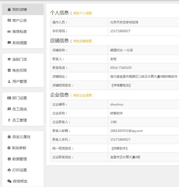Click the 联系人邮箱： label
This screenshot has width=179, height=187.
coord(61,131)
